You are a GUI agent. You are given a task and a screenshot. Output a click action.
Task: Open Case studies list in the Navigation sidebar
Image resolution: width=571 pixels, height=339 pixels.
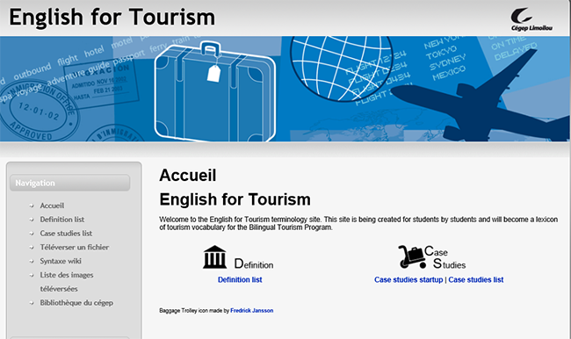pyautogui.click(x=66, y=234)
